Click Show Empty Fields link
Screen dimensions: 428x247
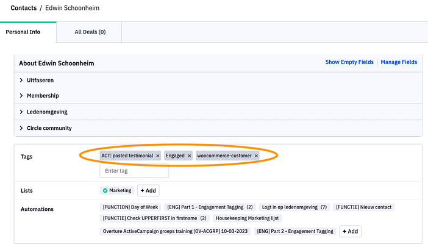(350, 62)
